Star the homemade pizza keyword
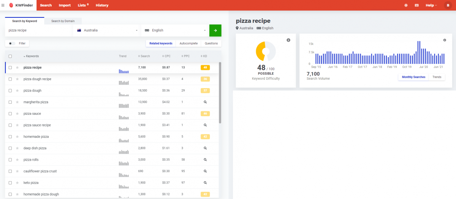Screen dimensions: 456x199 pyautogui.click(x=17, y=137)
